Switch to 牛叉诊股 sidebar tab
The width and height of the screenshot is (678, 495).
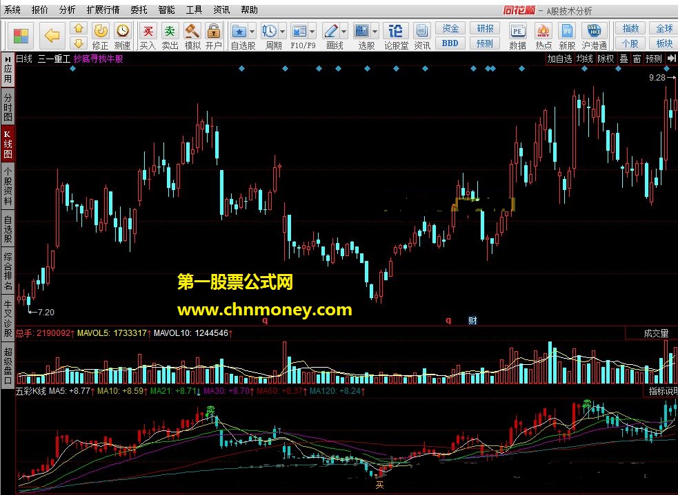(8, 319)
